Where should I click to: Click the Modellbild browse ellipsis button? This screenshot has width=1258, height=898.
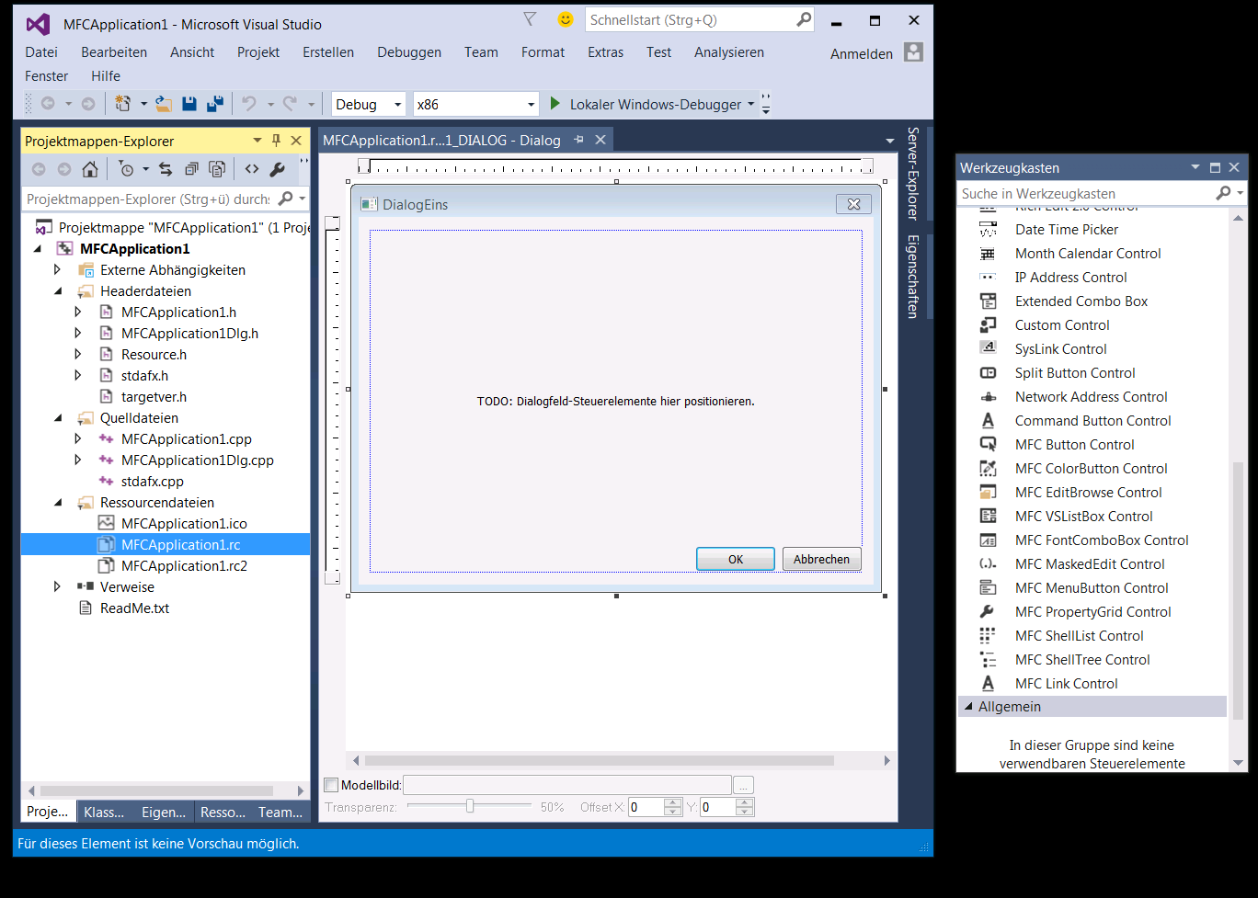744,785
